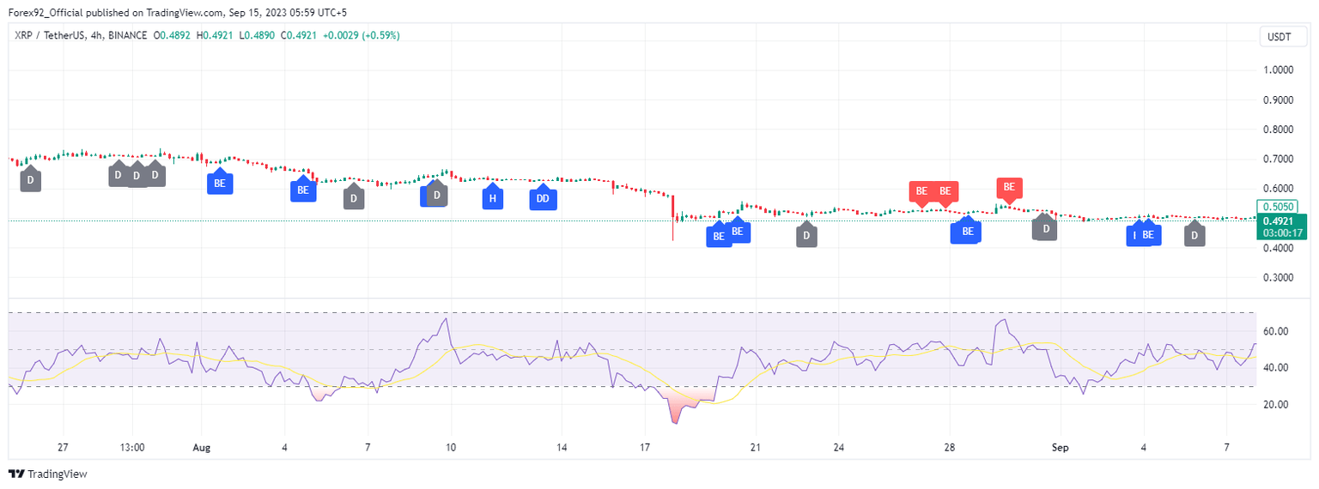This screenshot has width=1319, height=489.
Task: Click the 13:00 time axis label
Action: tap(132, 448)
